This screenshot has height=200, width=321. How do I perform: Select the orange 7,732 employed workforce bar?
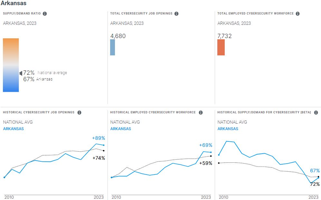[x=221, y=47]
